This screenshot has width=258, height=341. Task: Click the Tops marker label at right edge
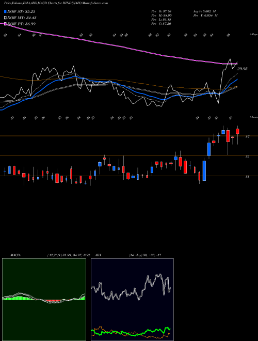[x=253, y=35]
